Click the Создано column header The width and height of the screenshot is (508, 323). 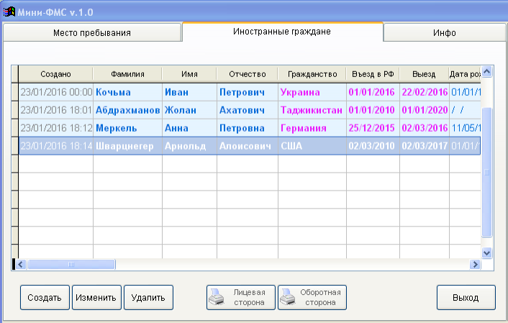55,74
